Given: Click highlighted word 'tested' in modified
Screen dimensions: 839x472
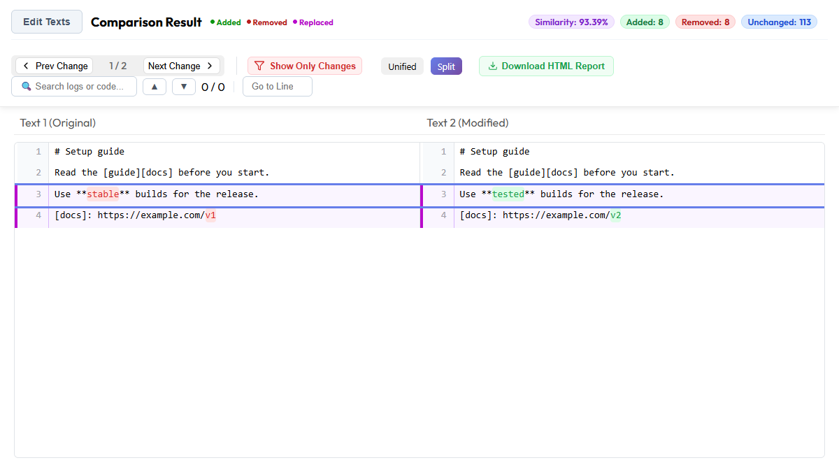Looking at the screenshot, I should tap(508, 194).
